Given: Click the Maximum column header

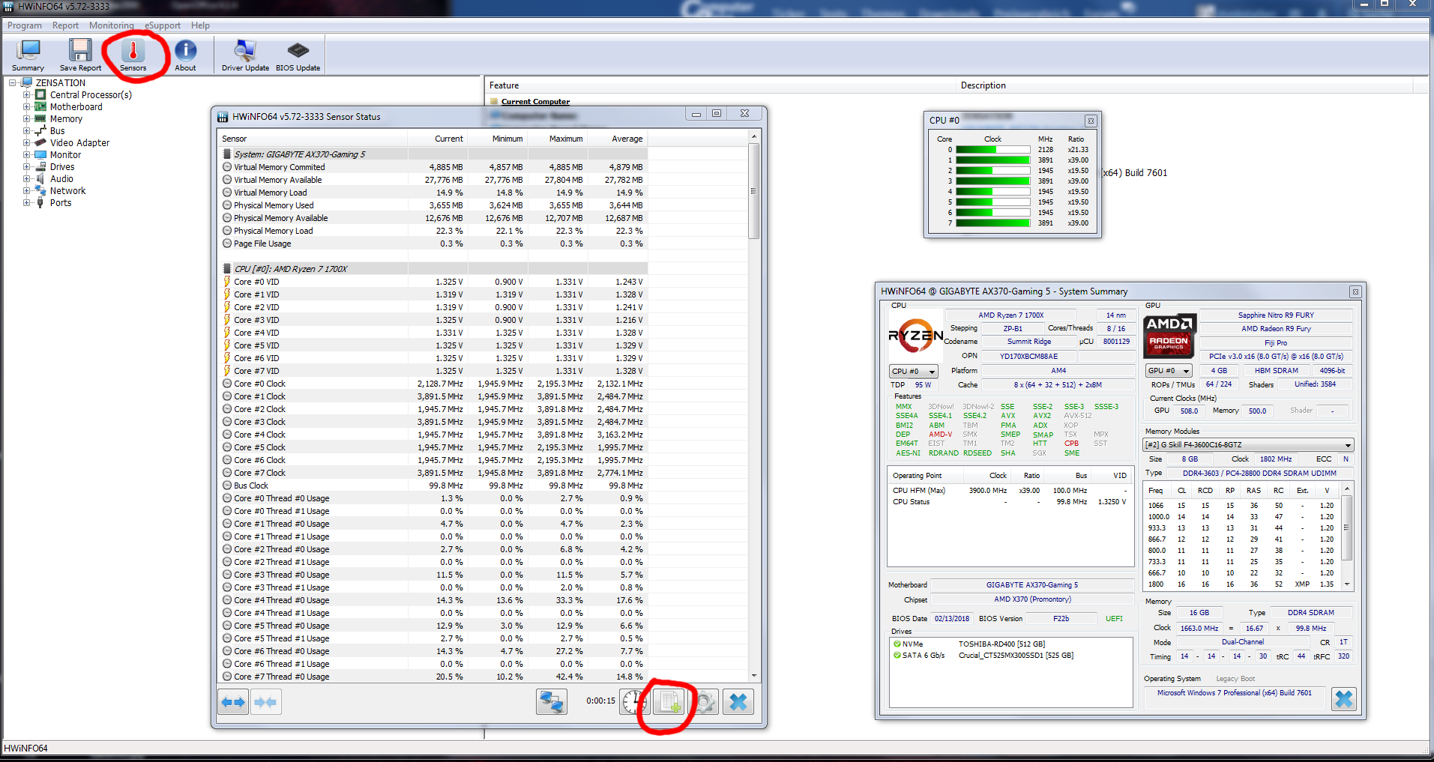Looking at the screenshot, I should pyautogui.click(x=558, y=139).
